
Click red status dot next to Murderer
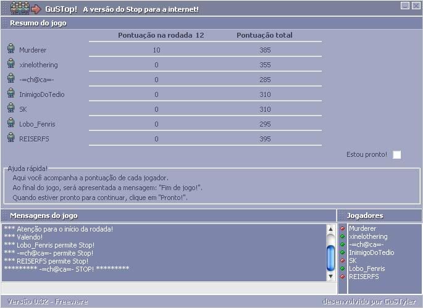pos(343,228)
